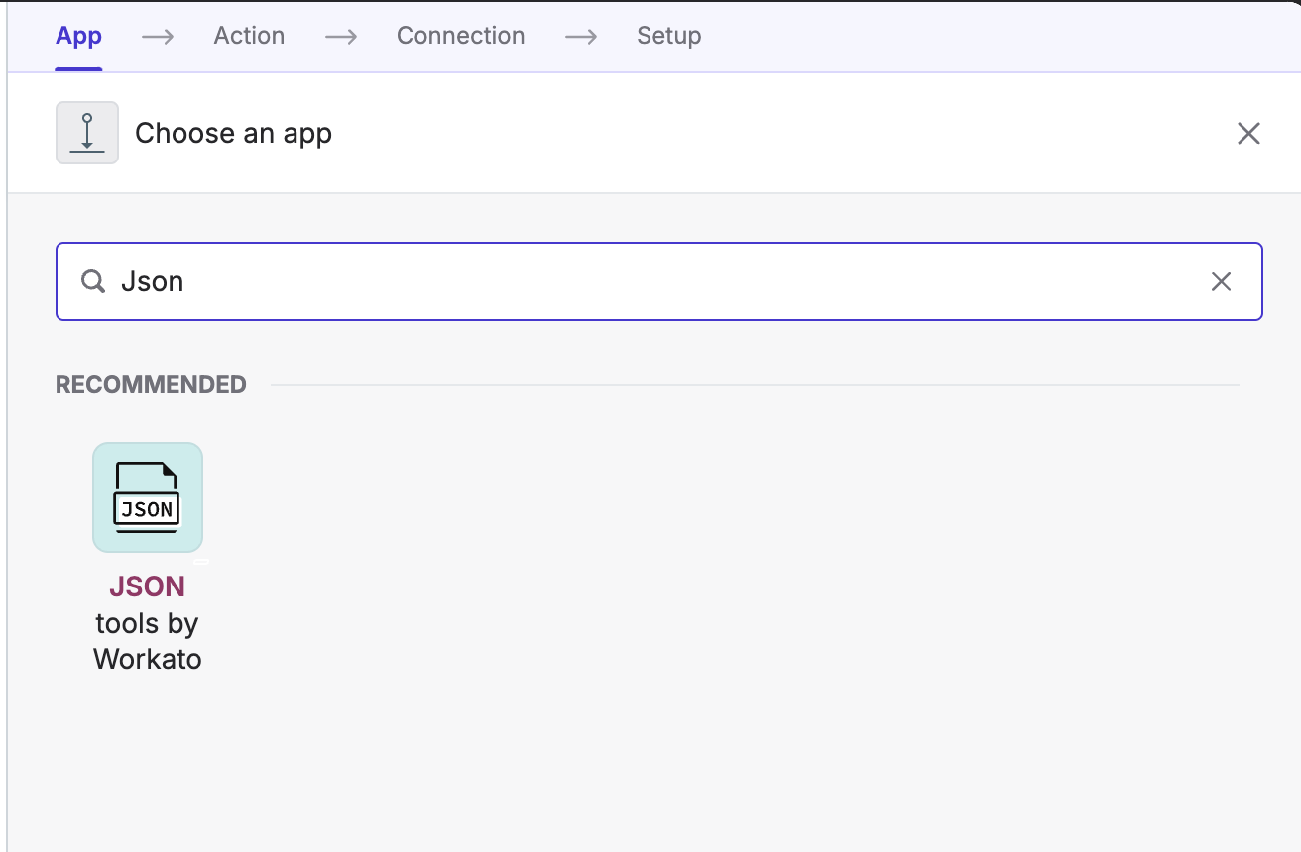Click the RECOMMENDED section heading

151,385
